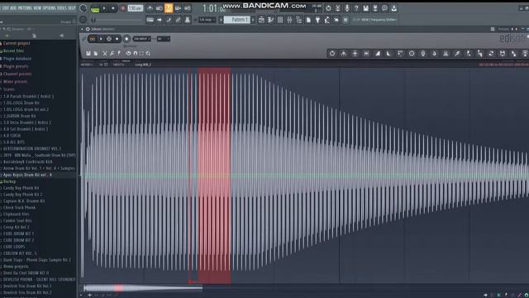Expand the Mixer presets browser folder
Screen dimensions: 529x298
coord(15,82)
